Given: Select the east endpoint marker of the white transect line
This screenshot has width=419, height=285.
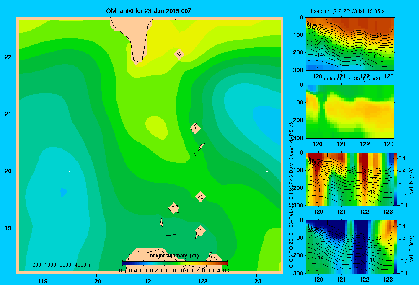Looking at the screenshot, I should (267, 171).
